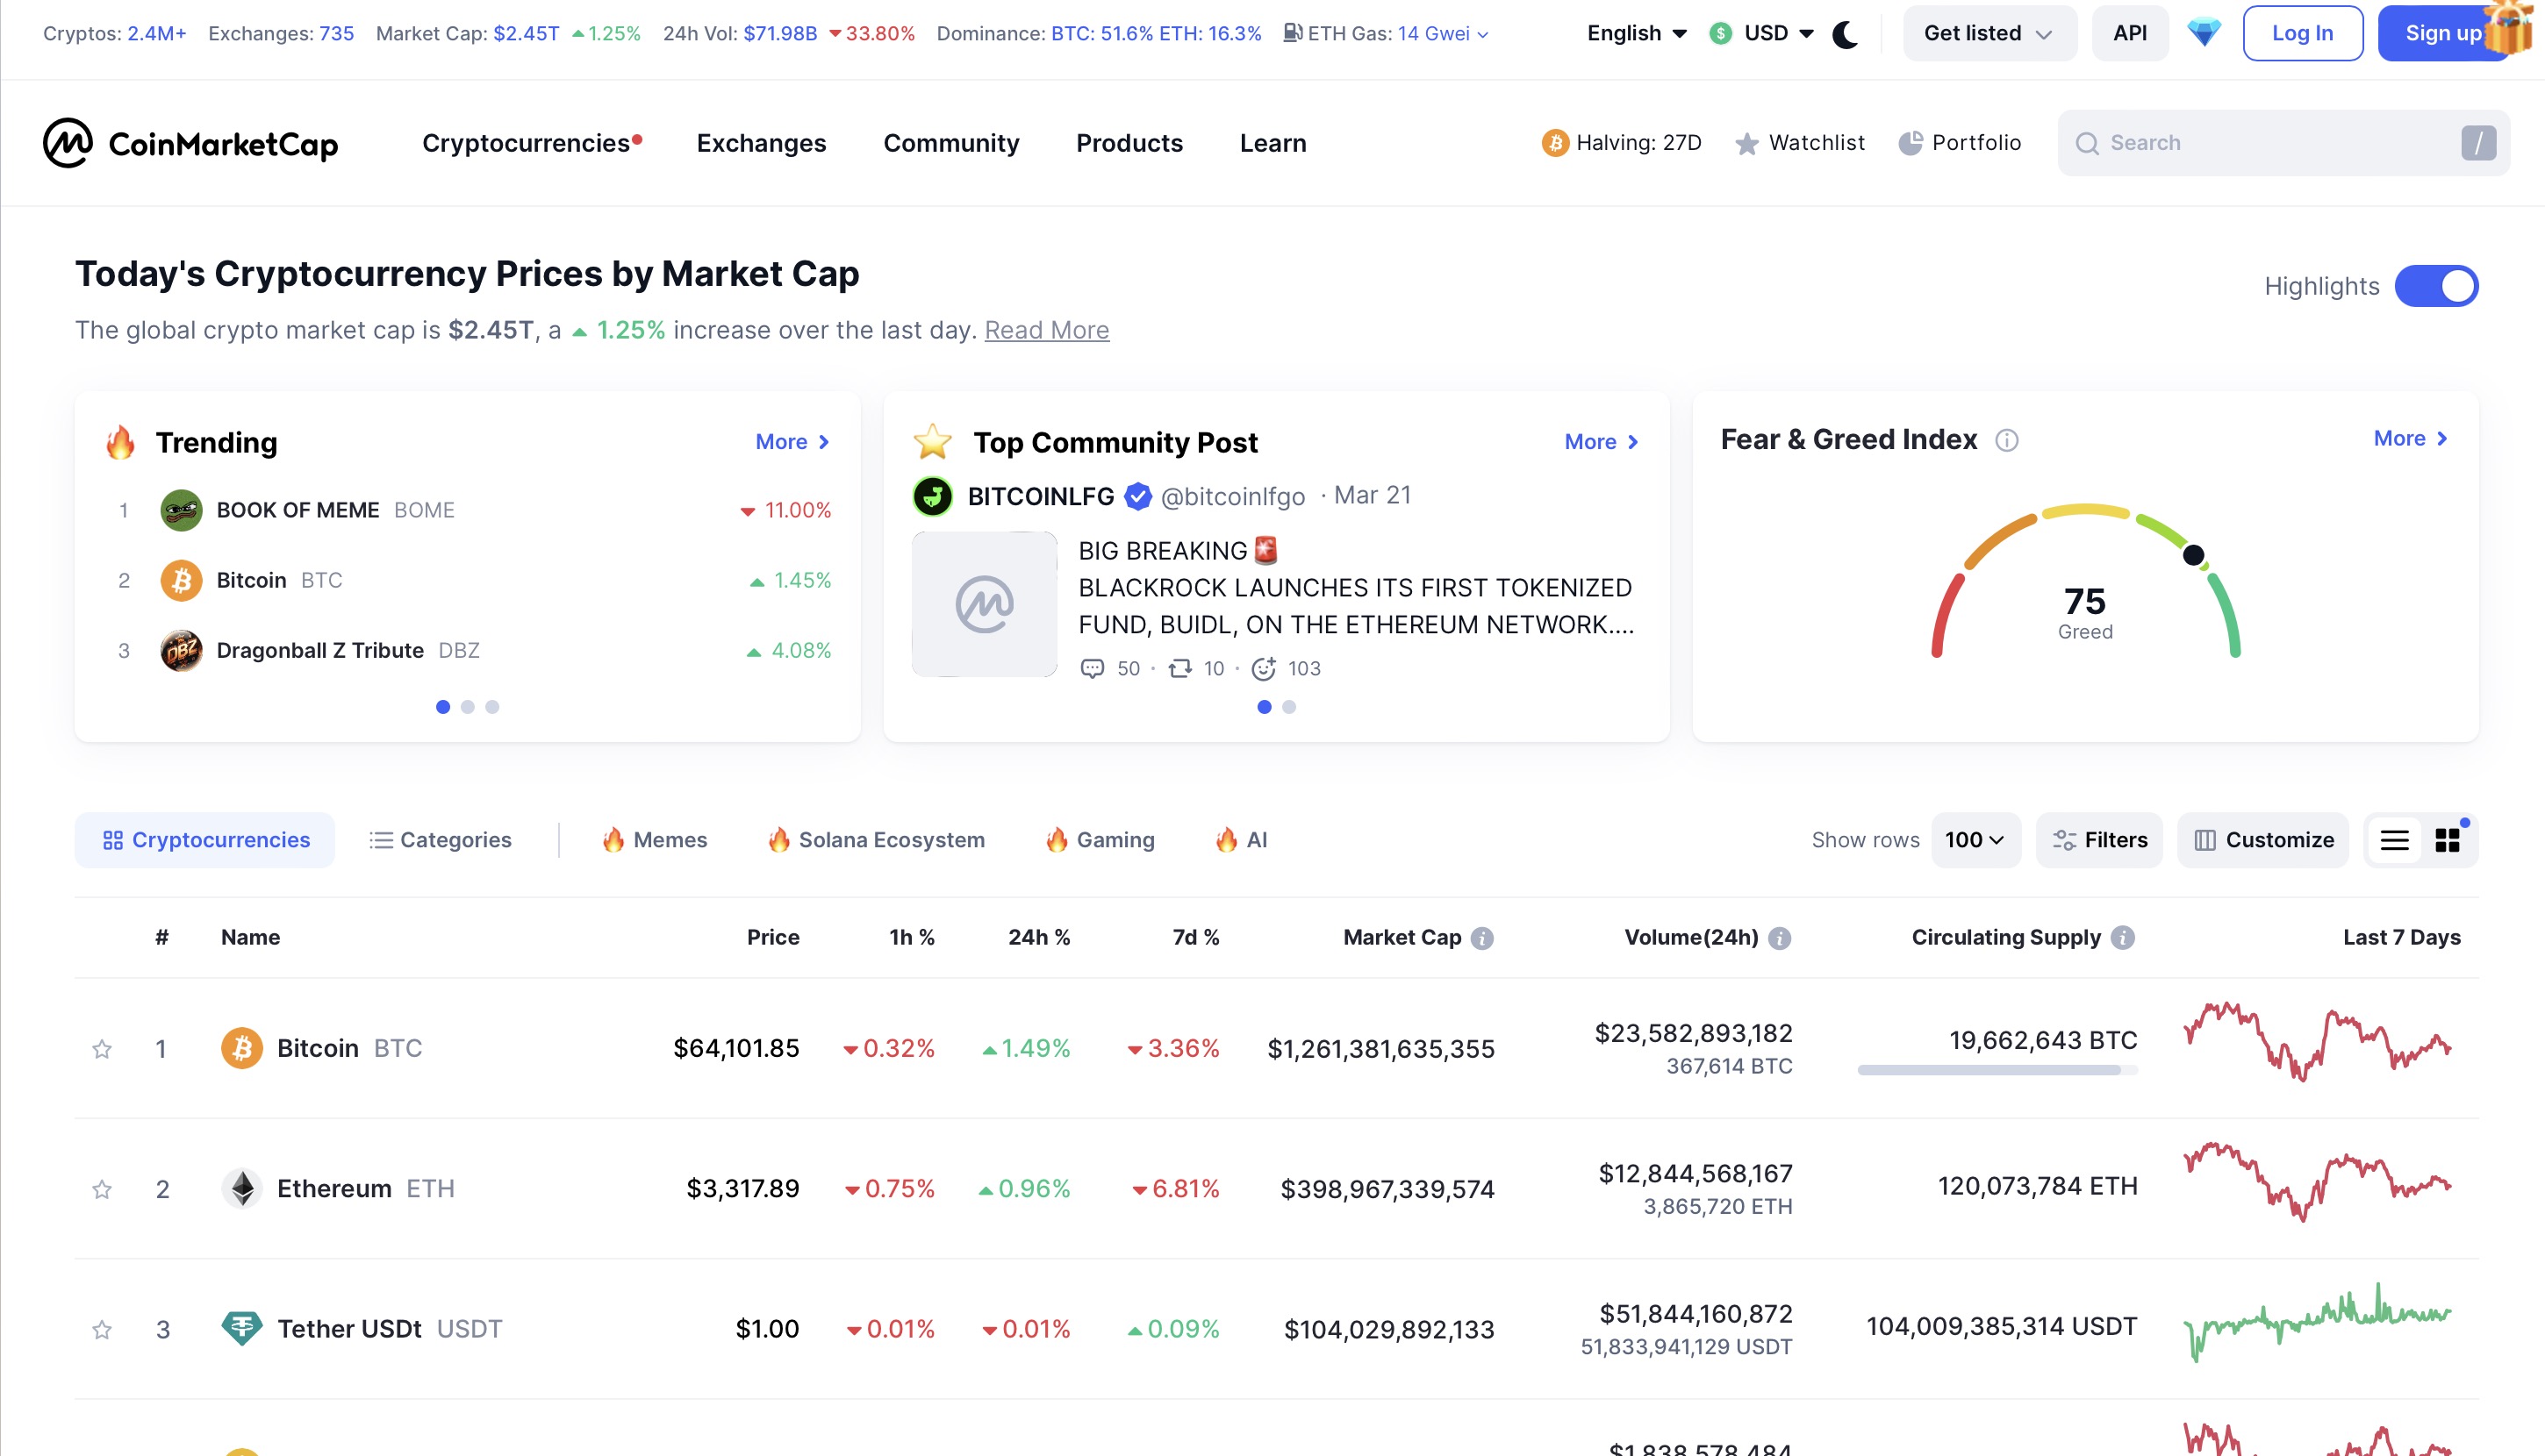Image resolution: width=2545 pixels, height=1456 pixels.
Task: Expand the Show rows 100 dropdown
Action: pyautogui.click(x=1974, y=840)
